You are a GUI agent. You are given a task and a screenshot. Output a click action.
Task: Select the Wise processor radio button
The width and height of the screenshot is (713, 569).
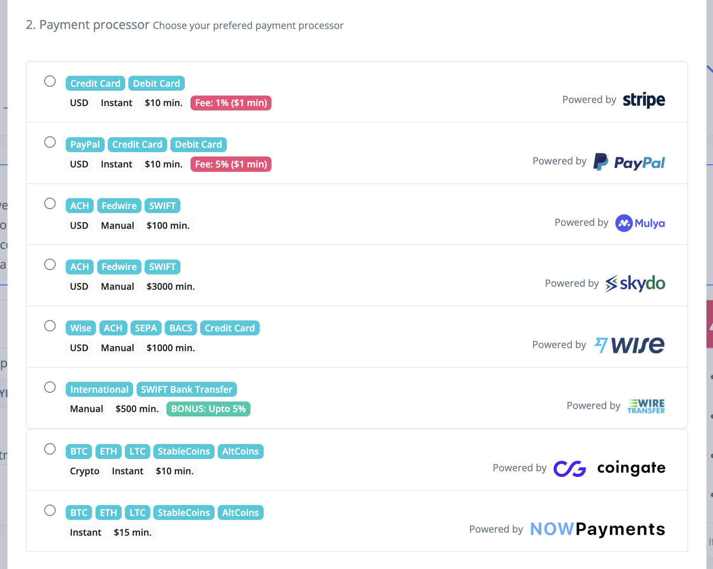coord(50,326)
